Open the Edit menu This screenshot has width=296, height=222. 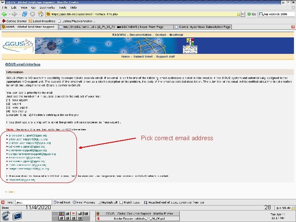click(x=14, y=7)
